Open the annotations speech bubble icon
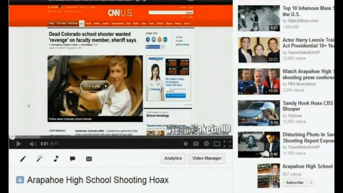The width and height of the screenshot is (343, 193). pos(72,159)
